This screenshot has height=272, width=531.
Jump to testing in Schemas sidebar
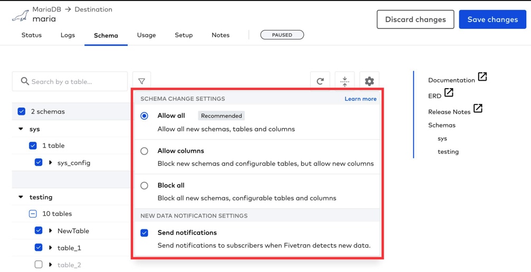point(448,152)
